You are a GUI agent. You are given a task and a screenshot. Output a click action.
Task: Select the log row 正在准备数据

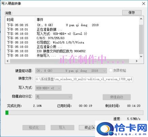[72, 30]
